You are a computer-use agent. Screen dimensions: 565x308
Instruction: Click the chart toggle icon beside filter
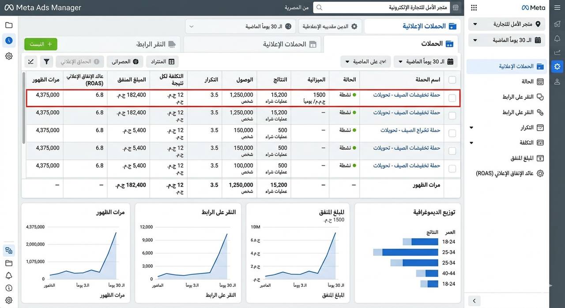click(30, 62)
